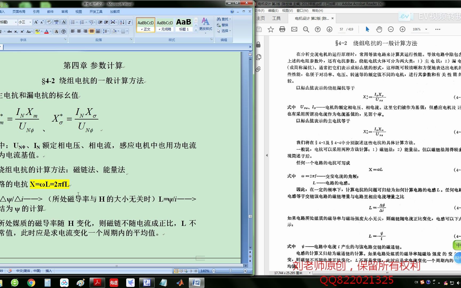Viewport: 461px width, 288px height.
Task: Click the multilevel list button
Action: [x=92, y=22]
